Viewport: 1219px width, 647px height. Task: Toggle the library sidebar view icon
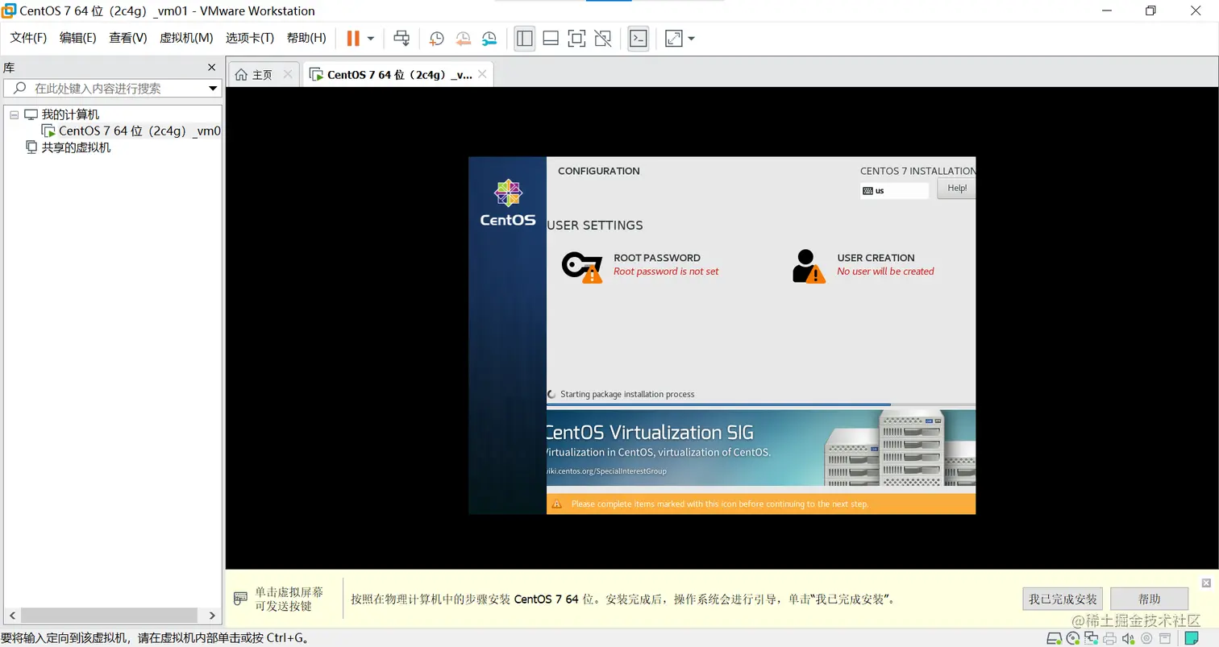coord(525,38)
